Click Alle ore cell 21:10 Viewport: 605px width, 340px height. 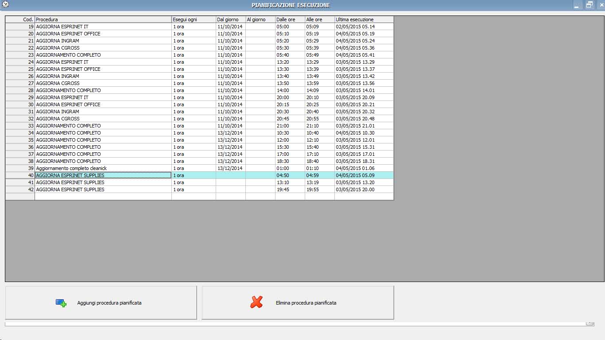[x=320, y=126]
